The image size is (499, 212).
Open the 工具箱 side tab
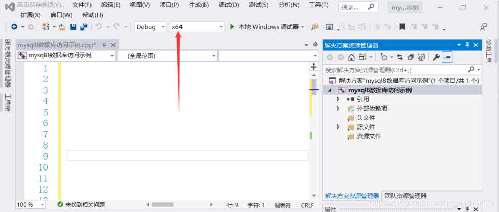8,102
